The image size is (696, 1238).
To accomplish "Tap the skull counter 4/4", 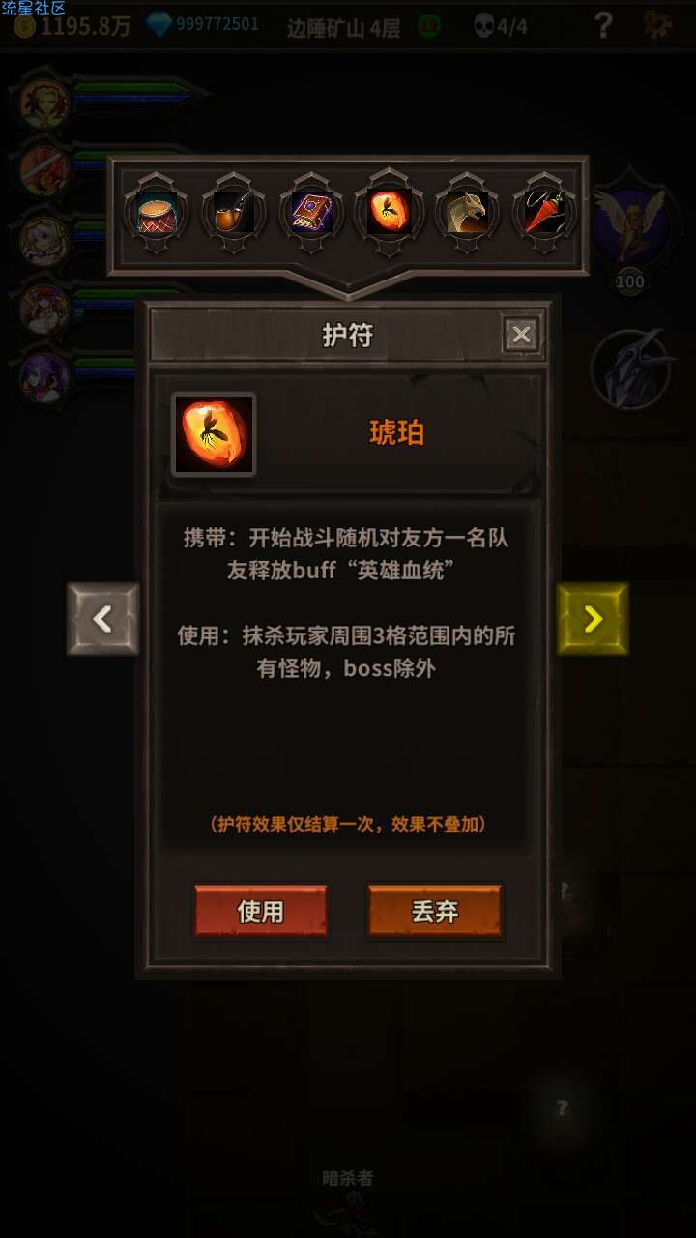I will pyautogui.click(x=500, y=25).
